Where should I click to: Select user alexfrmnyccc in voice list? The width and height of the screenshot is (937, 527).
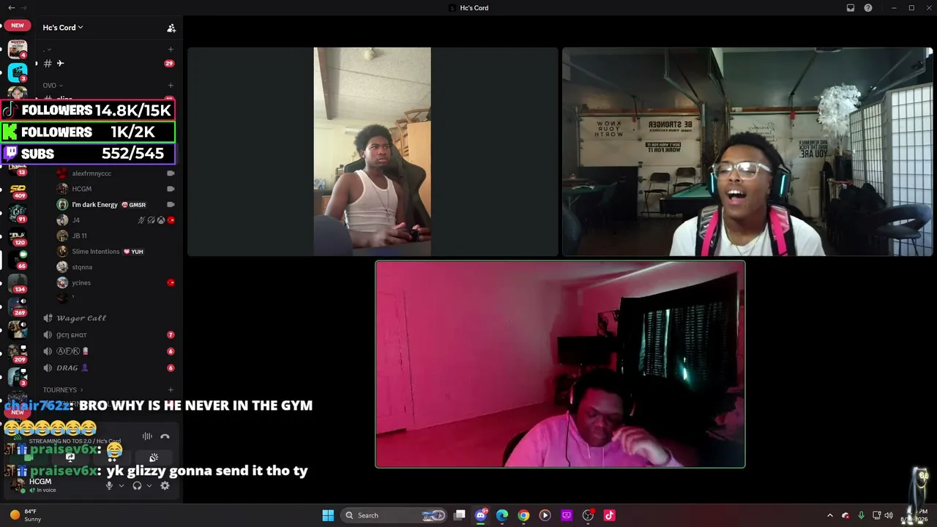click(x=116, y=173)
